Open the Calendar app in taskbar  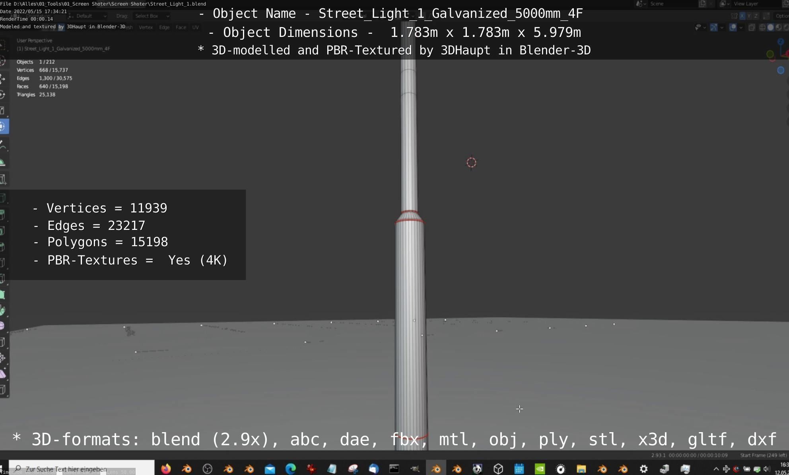click(519, 469)
